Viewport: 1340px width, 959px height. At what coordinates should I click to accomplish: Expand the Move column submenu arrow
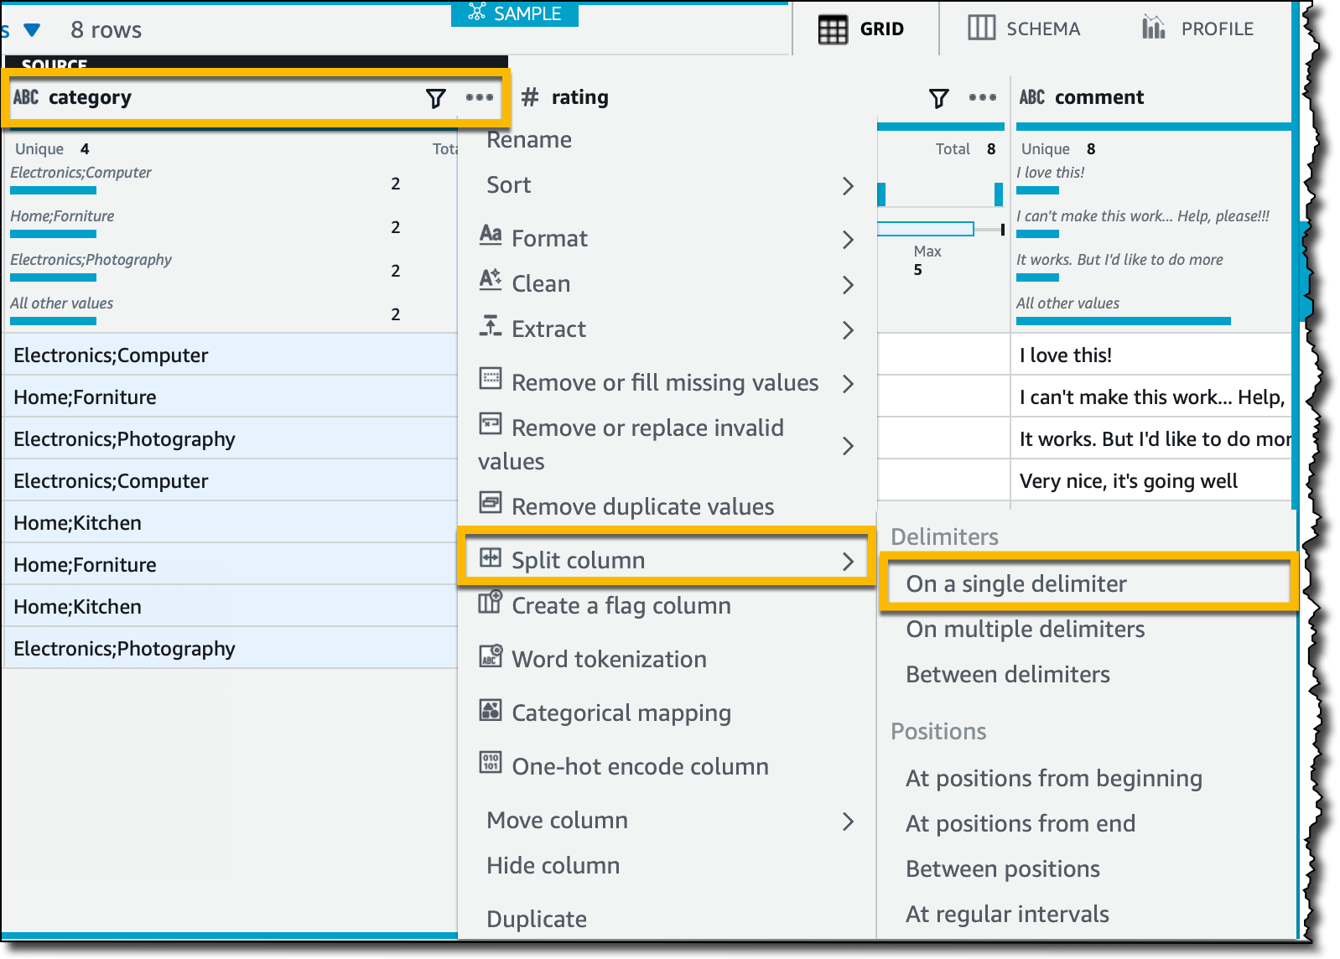(x=848, y=822)
